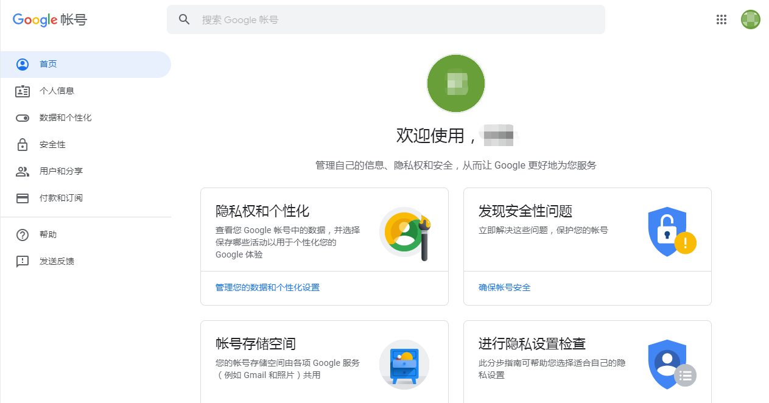
Task: Click the 隐私权和个性化 card heading
Action: point(262,211)
